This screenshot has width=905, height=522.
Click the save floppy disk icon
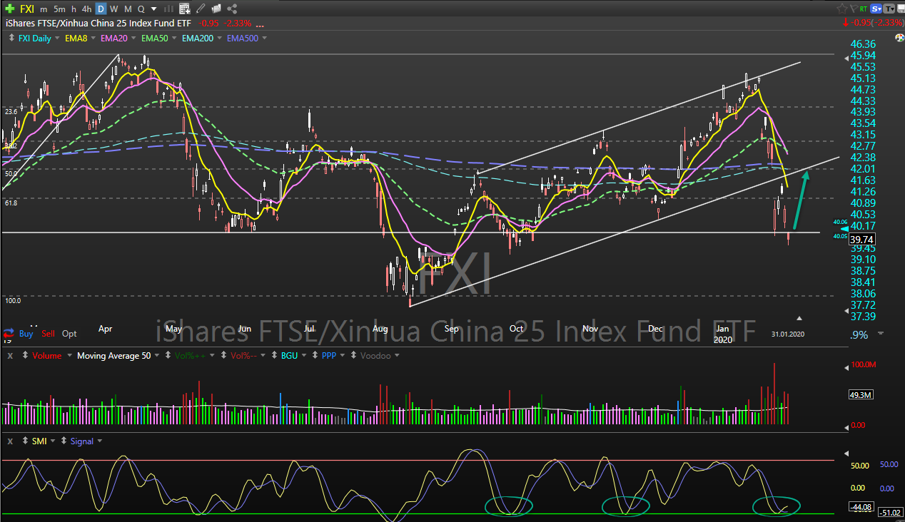[x=901, y=9]
